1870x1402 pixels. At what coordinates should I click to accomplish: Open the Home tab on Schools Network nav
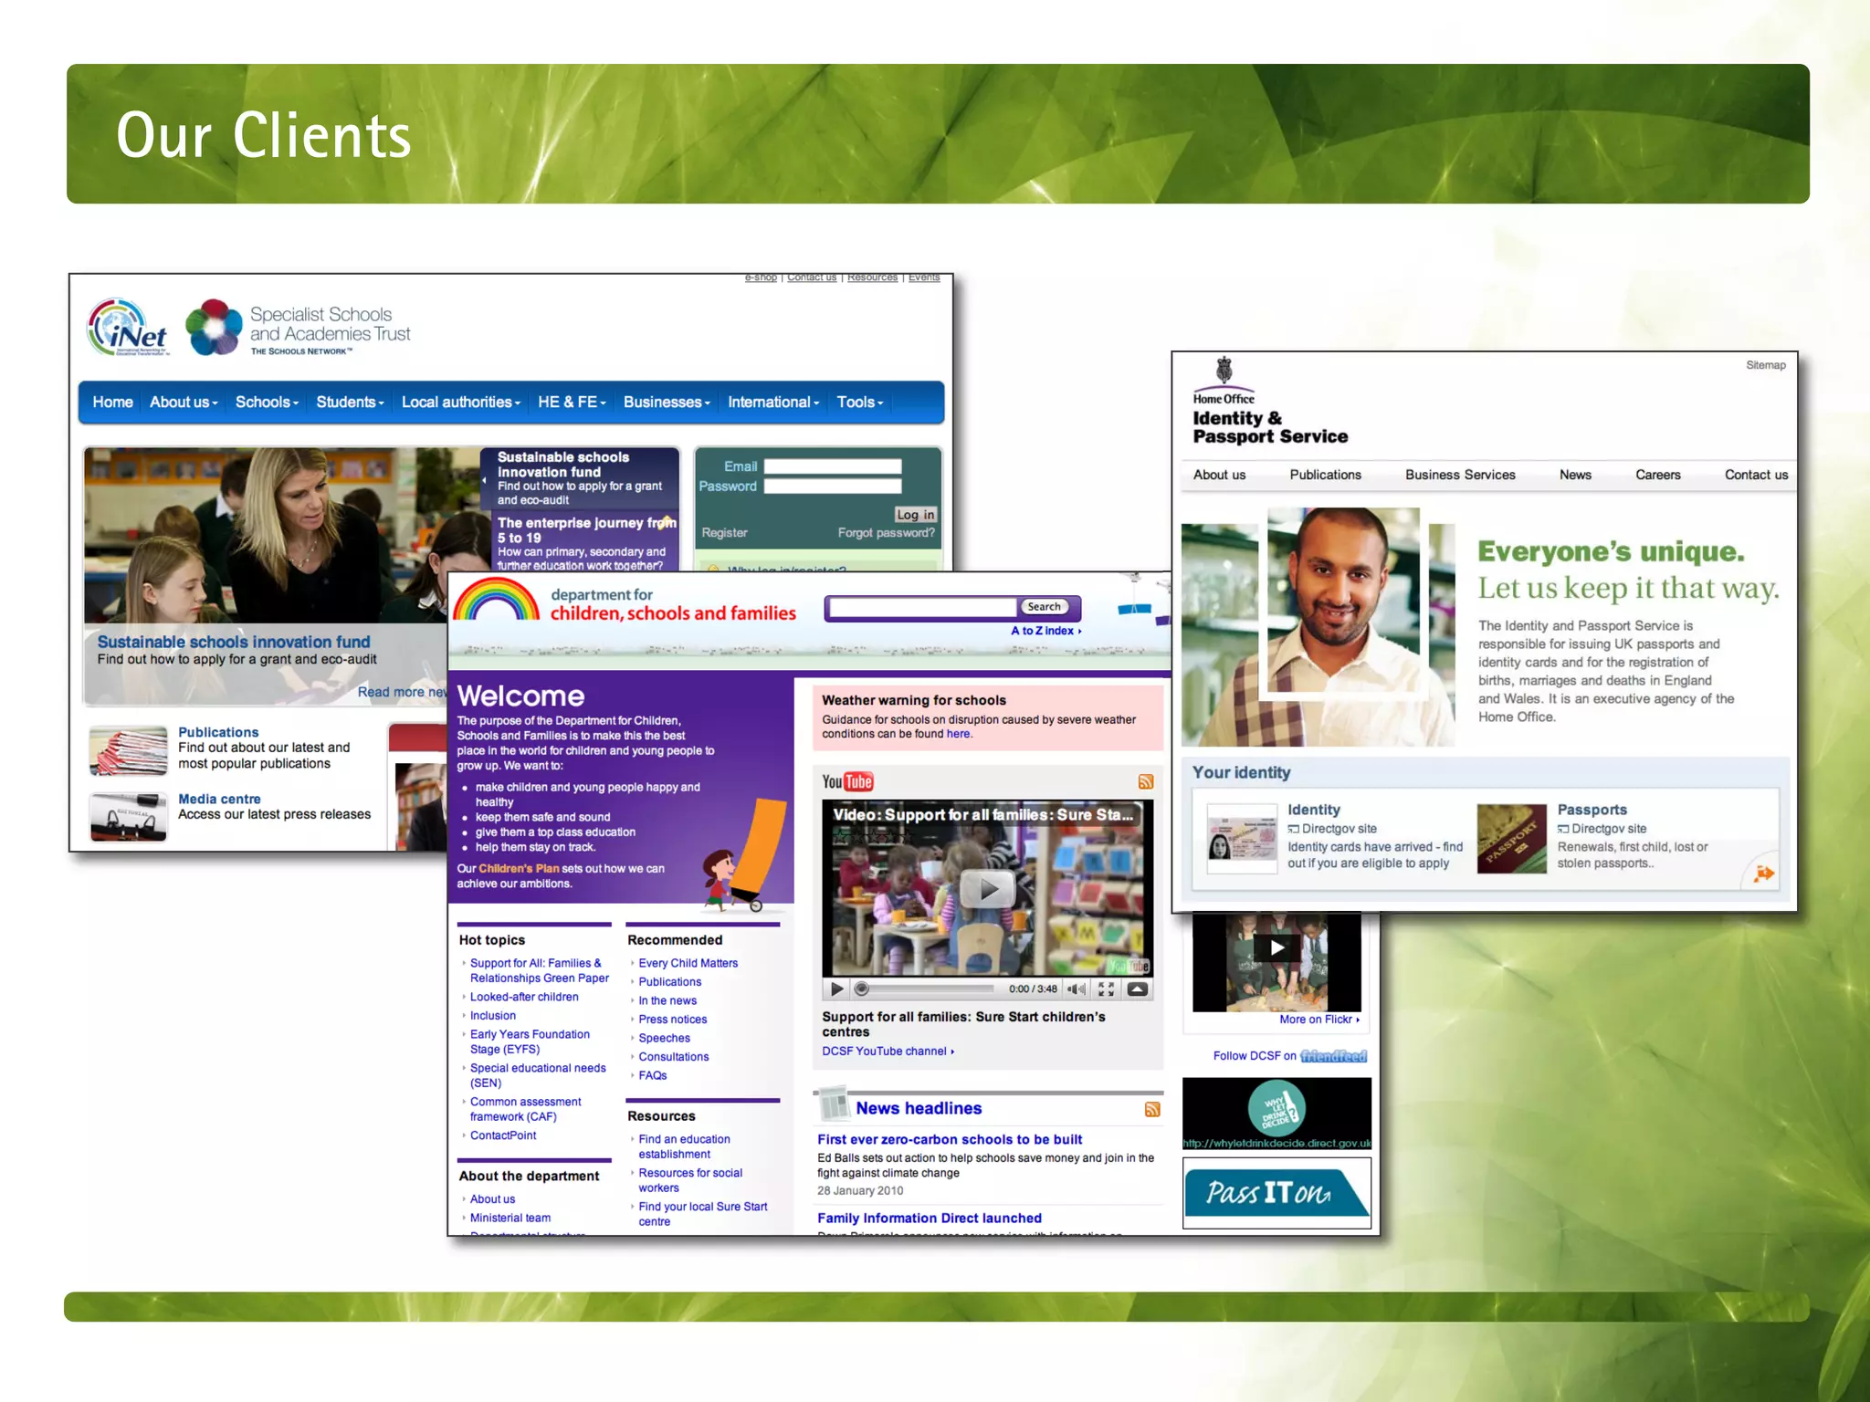click(112, 403)
